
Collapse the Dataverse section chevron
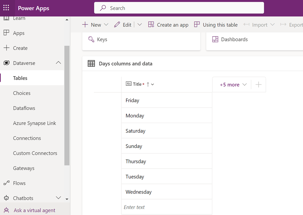coord(58,62)
